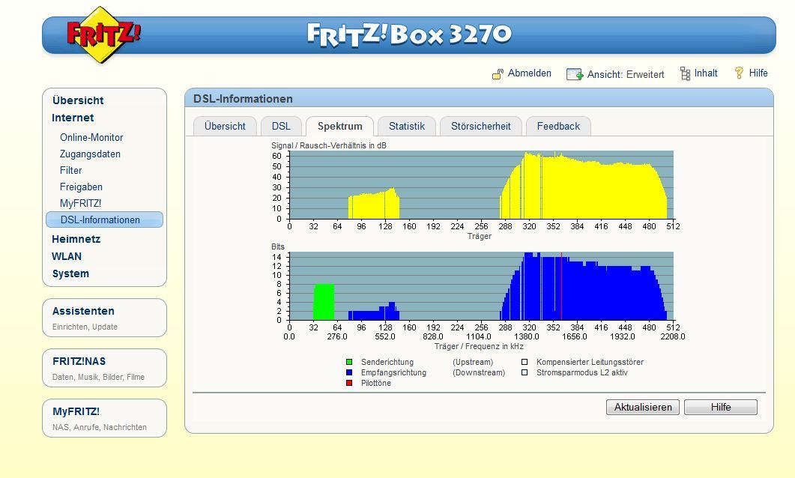The width and height of the screenshot is (795, 478).
Task: Click the FRITZ!Box 3270 title text
Action: (x=409, y=34)
